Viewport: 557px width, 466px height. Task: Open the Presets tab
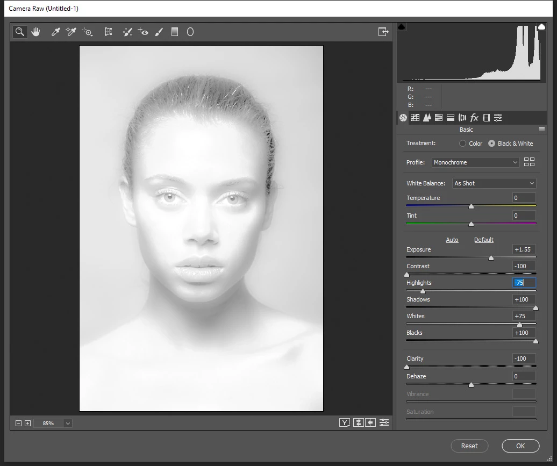(498, 118)
